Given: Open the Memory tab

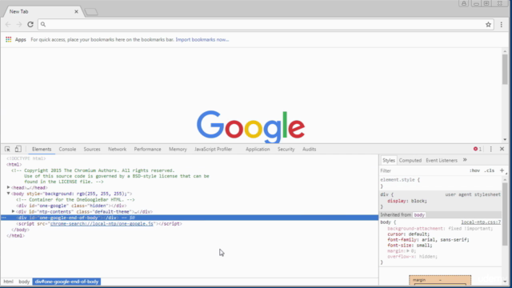Looking at the screenshot, I should coord(178,150).
